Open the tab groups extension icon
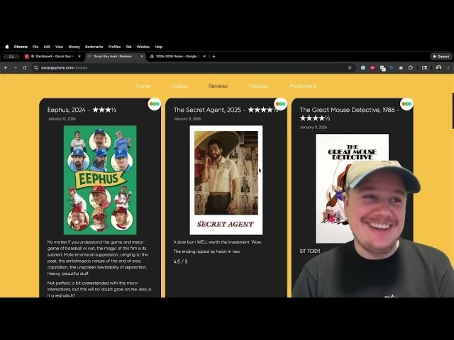 [382, 68]
